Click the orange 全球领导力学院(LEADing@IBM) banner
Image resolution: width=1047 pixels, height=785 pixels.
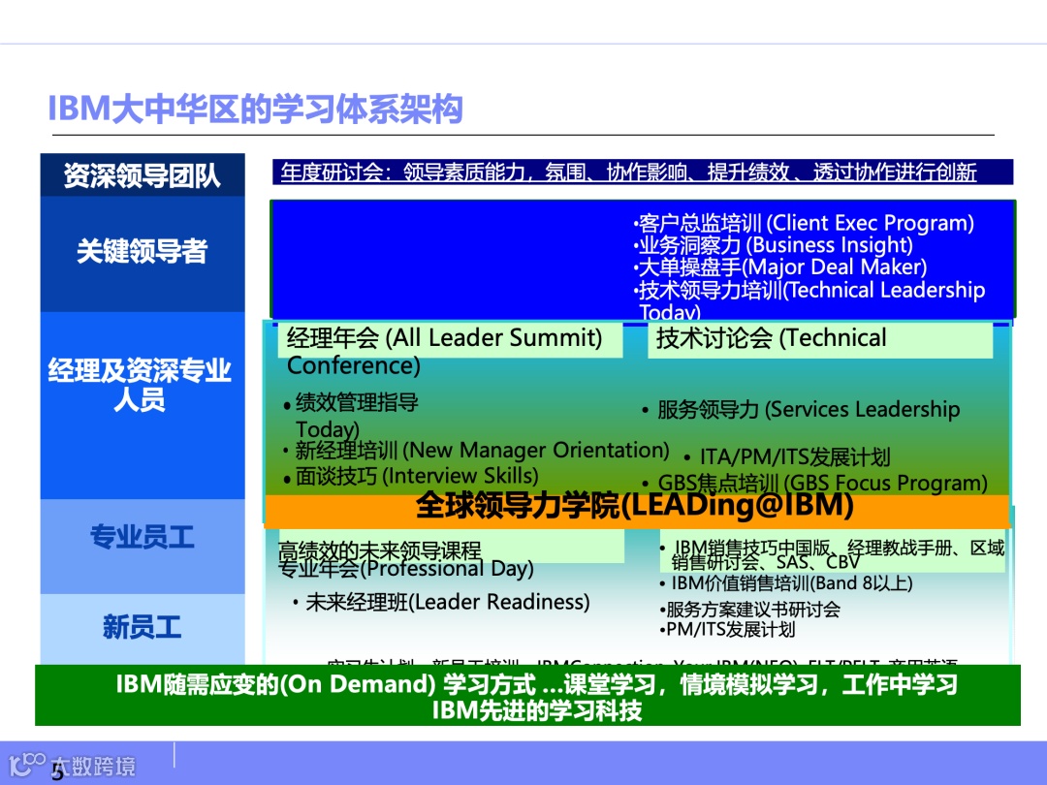[637, 512]
